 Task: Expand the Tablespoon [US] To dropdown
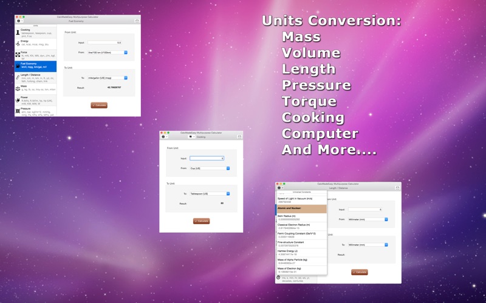228,194
